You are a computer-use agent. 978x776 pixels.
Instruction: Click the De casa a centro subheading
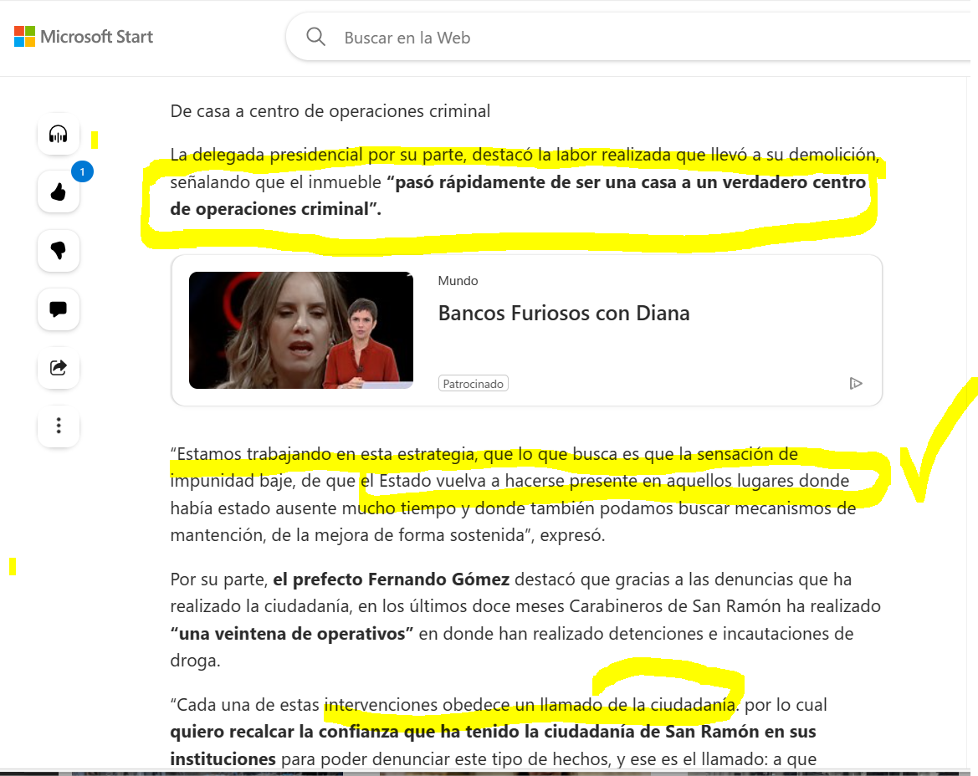point(330,111)
